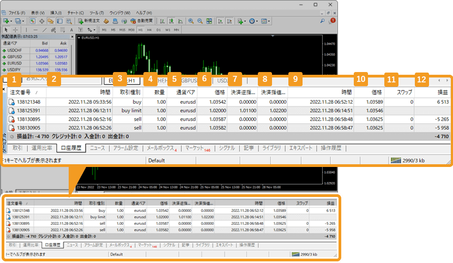This screenshot has height=263, width=453.
Task: Select the horizontal line drawing tool
Action: (x=35, y=30)
